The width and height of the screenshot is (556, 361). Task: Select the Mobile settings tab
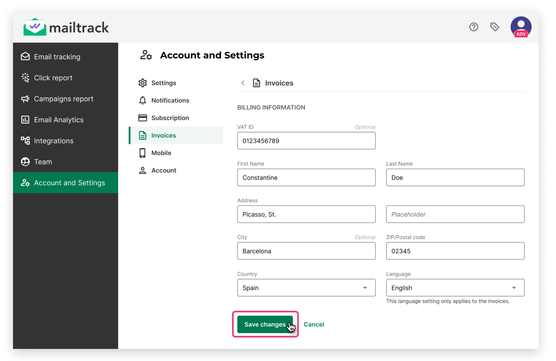point(161,153)
